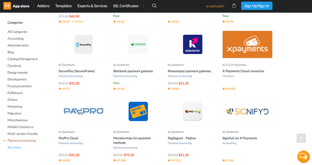The image size is (312, 165).
Task: Click the $79.20 price of Memberships
Action: pyautogui.click(x=129, y=155)
